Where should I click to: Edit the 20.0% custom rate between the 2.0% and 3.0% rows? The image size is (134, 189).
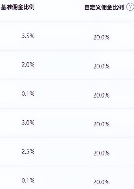coord(101,95)
